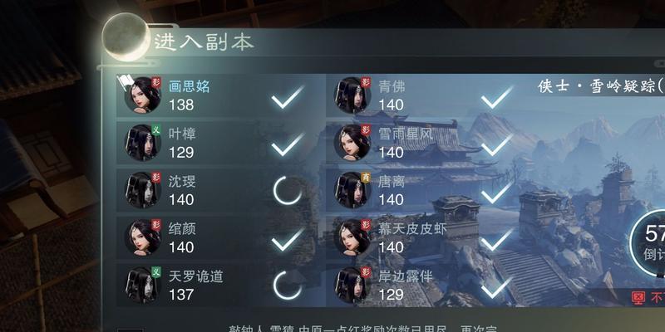Open 慕天皮皮虾's player portrait
Screen dimensions: 665x332
coord(352,237)
